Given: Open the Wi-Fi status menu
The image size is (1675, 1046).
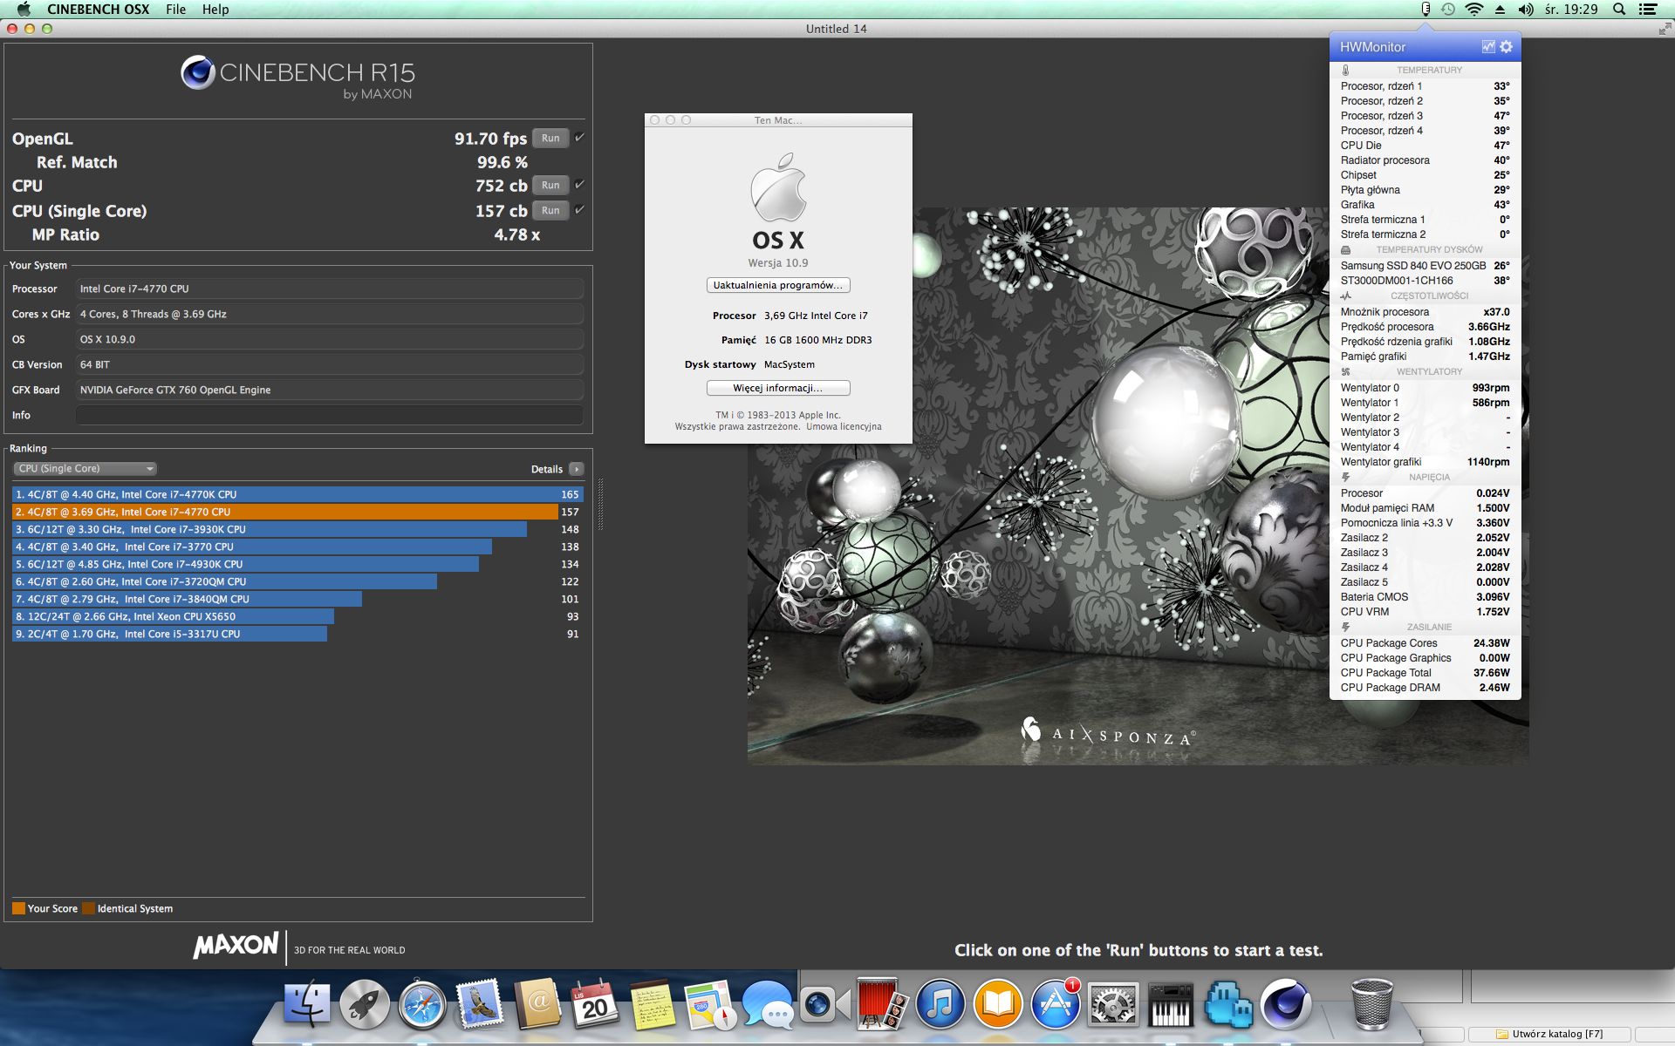Looking at the screenshot, I should click(x=1474, y=10).
